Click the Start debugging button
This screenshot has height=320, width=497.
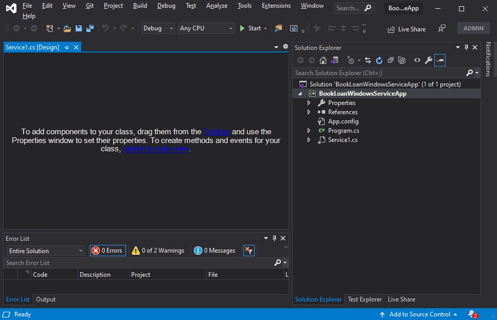[251, 28]
